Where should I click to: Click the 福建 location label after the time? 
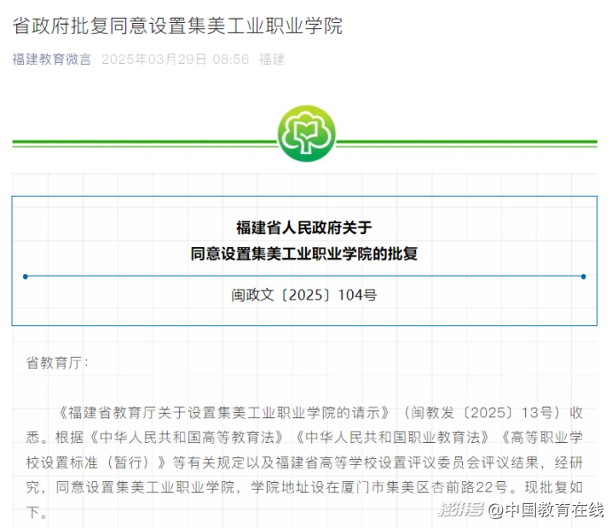pyautogui.click(x=271, y=59)
